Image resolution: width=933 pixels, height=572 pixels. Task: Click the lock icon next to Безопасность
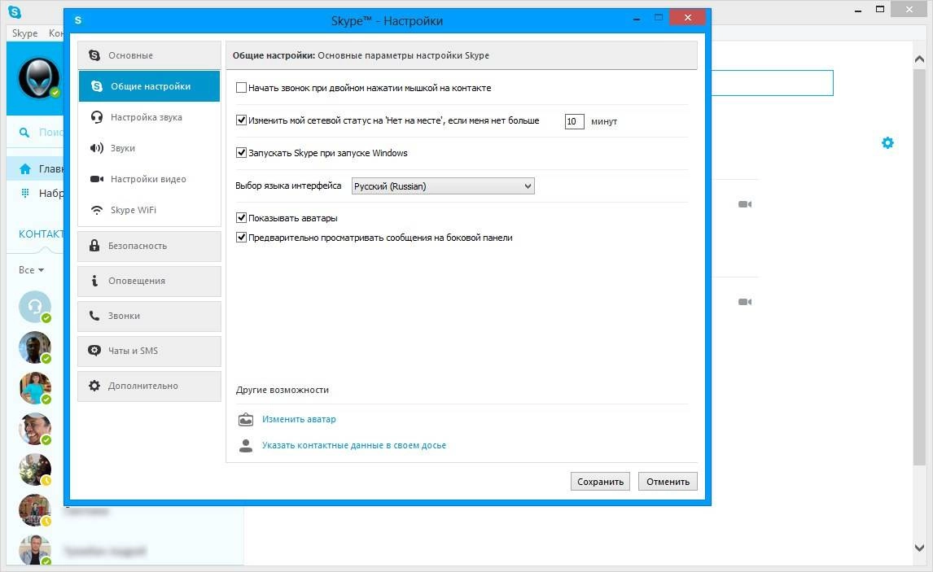tap(94, 245)
